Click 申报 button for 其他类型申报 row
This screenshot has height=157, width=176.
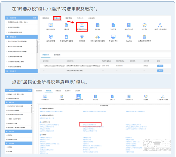coord(160,70)
